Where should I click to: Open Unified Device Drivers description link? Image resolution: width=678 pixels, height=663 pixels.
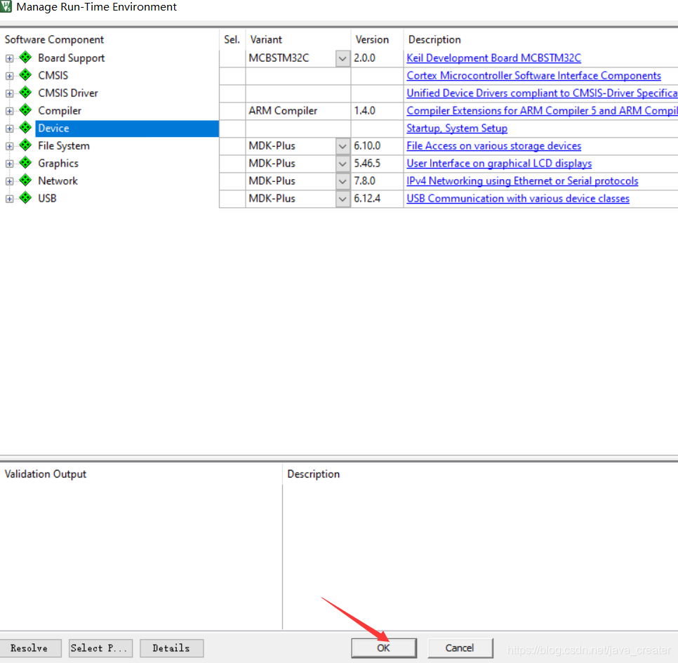(x=542, y=93)
